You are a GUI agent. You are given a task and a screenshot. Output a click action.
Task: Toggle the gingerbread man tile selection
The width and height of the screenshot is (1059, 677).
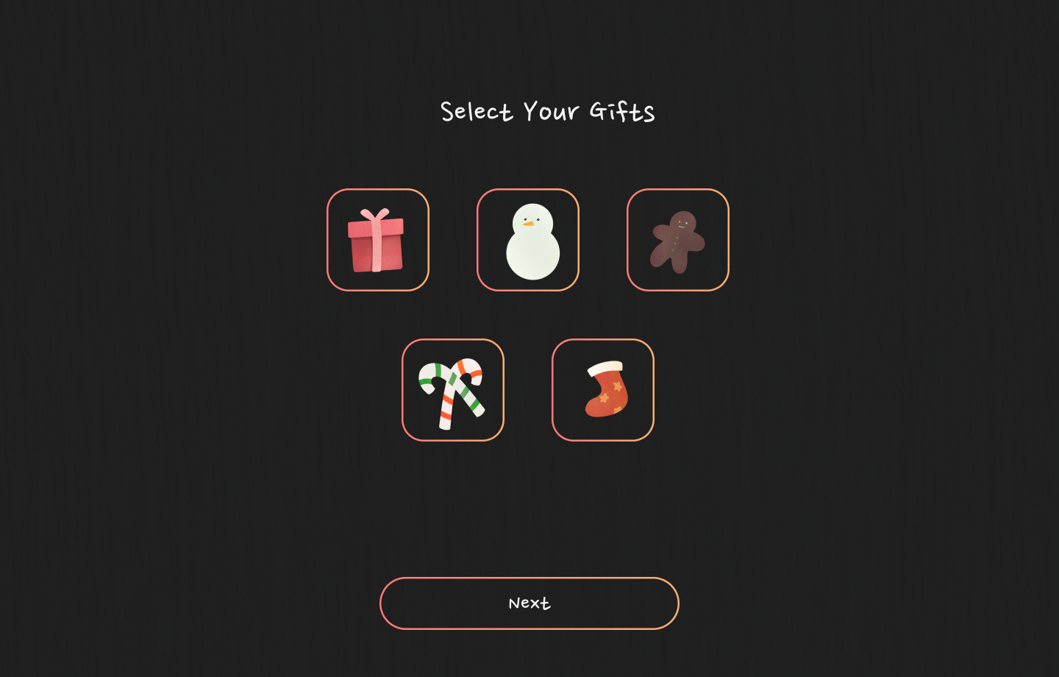pyautogui.click(x=678, y=240)
